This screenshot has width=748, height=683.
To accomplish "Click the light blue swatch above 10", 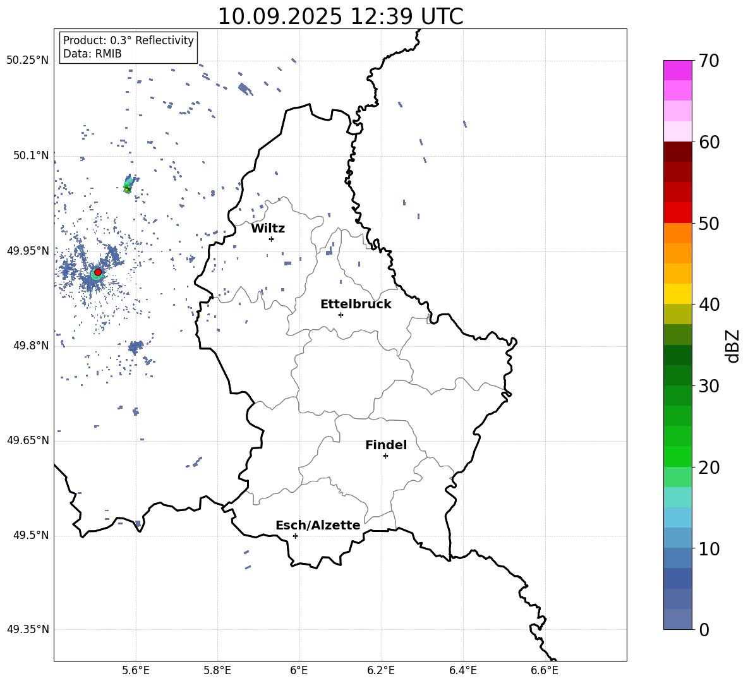I will point(678,538).
